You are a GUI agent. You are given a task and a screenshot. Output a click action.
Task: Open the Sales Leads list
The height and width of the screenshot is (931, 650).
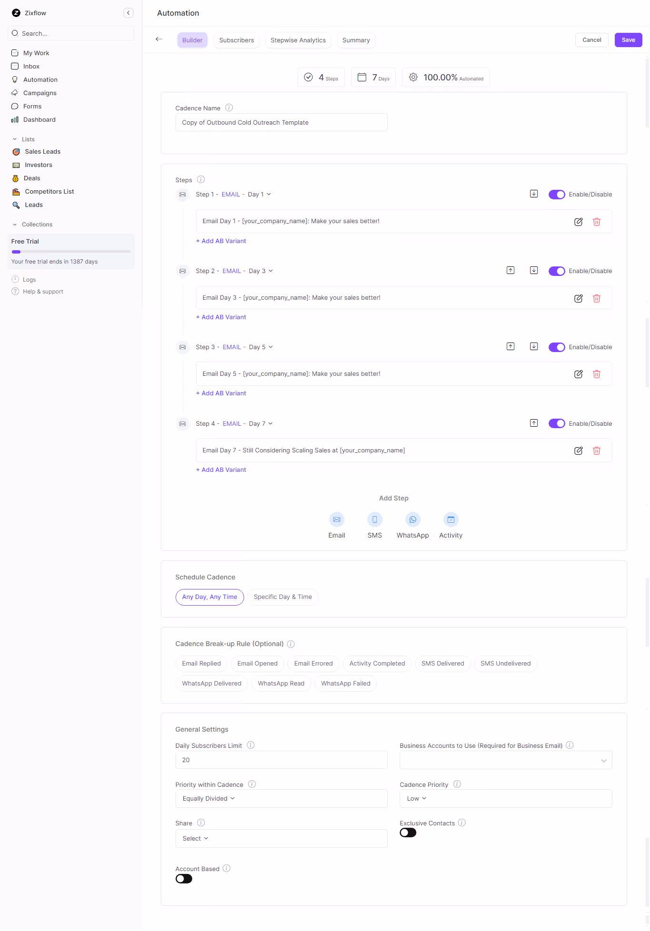(42, 152)
